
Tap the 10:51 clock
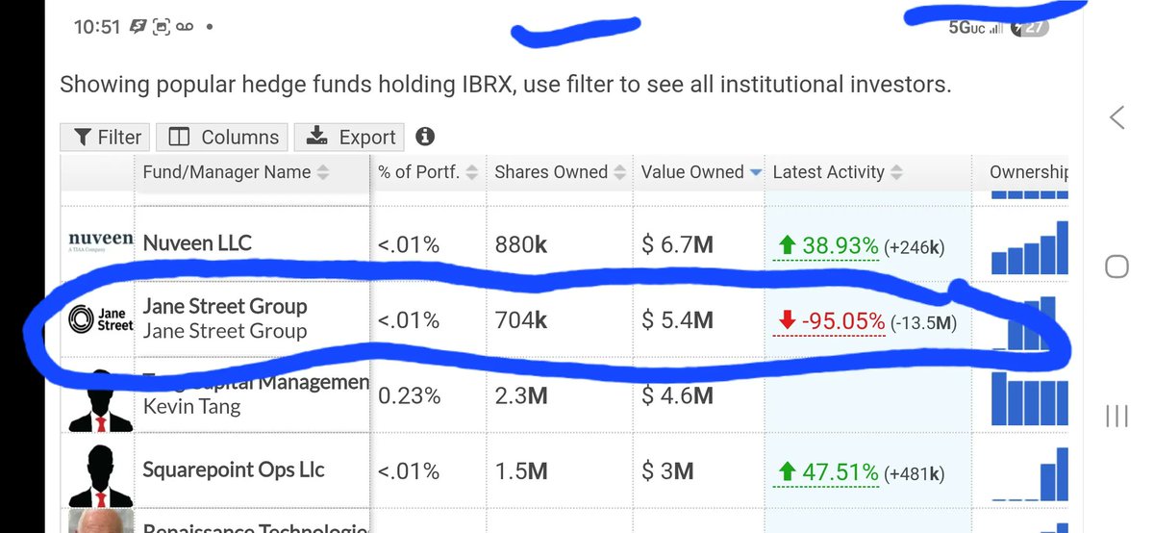pos(98,27)
